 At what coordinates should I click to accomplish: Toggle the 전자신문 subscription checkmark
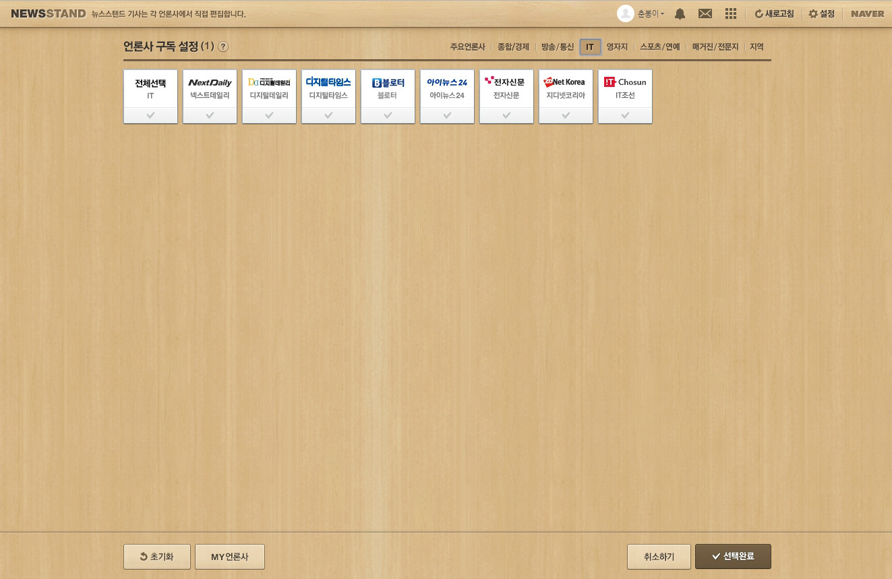point(506,115)
